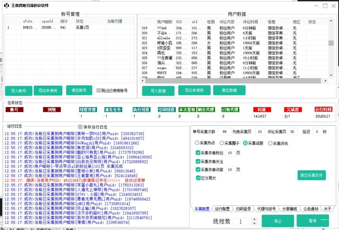The height and width of the screenshot is (230, 339).
Task: Click the 导入账号 import accounts button
Action: (18, 90)
